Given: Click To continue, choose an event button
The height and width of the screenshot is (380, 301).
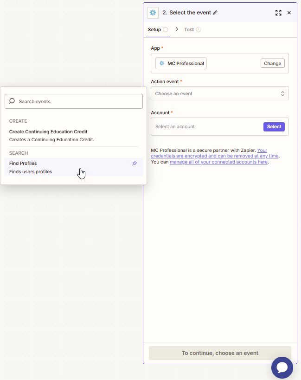Looking at the screenshot, I should (x=220, y=353).
